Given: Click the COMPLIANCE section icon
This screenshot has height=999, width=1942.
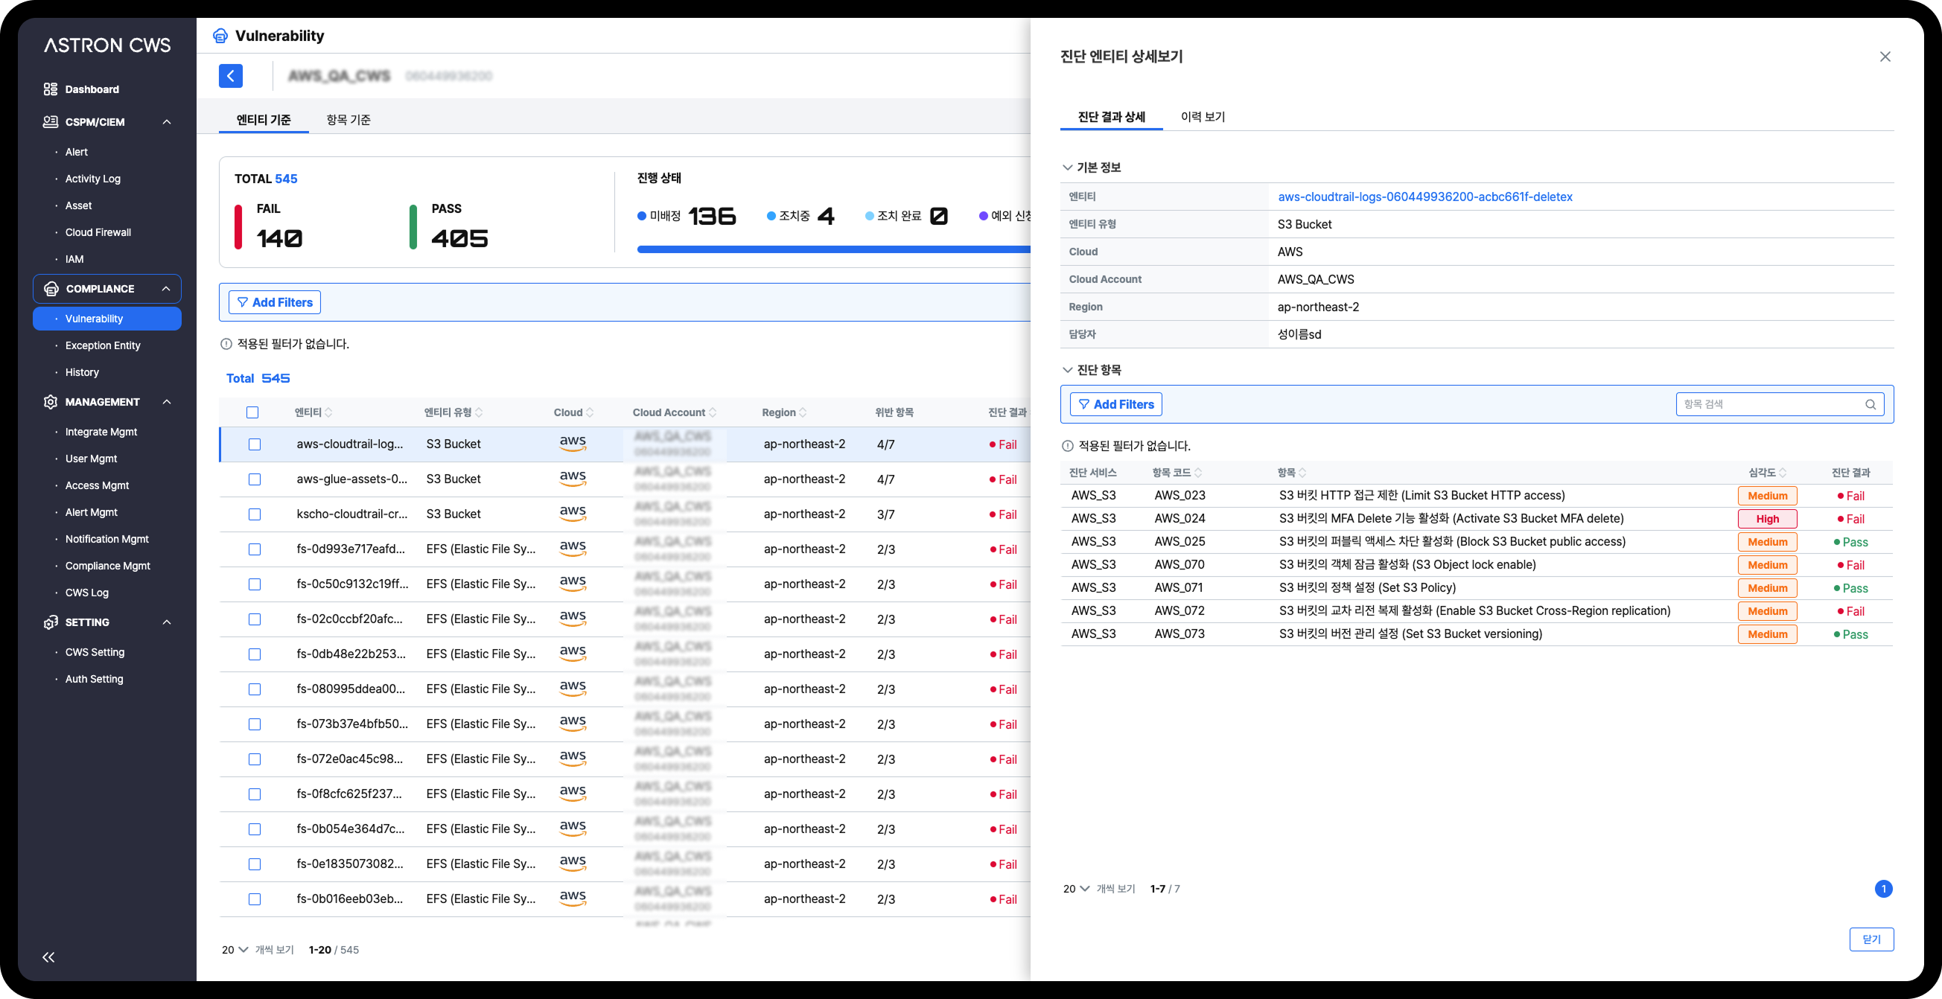Looking at the screenshot, I should [x=51, y=289].
